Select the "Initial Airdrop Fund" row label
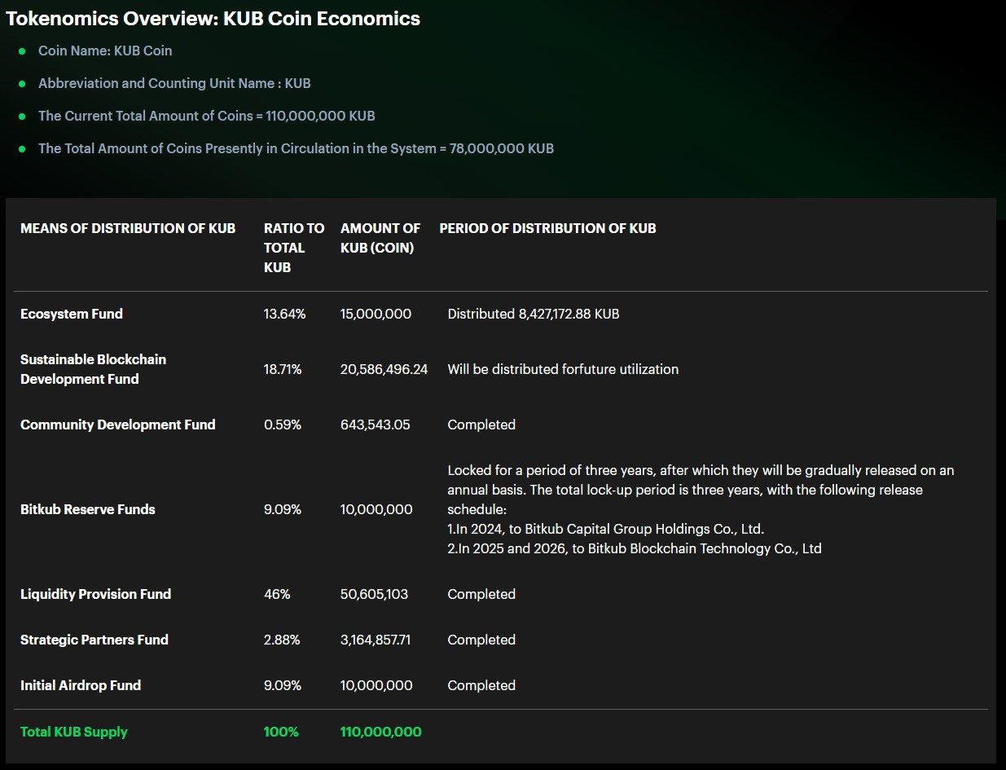1006x770 pixels. point(81,685)
